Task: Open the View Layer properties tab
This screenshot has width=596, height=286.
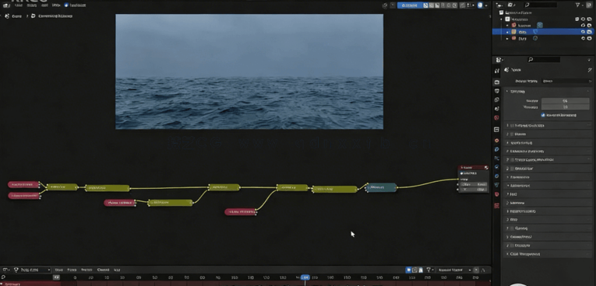Action: [x=497, y=99]
